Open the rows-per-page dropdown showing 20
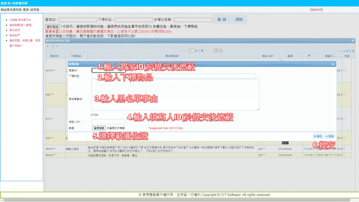This screenshot has width=359, height=202. click(218, 51)
